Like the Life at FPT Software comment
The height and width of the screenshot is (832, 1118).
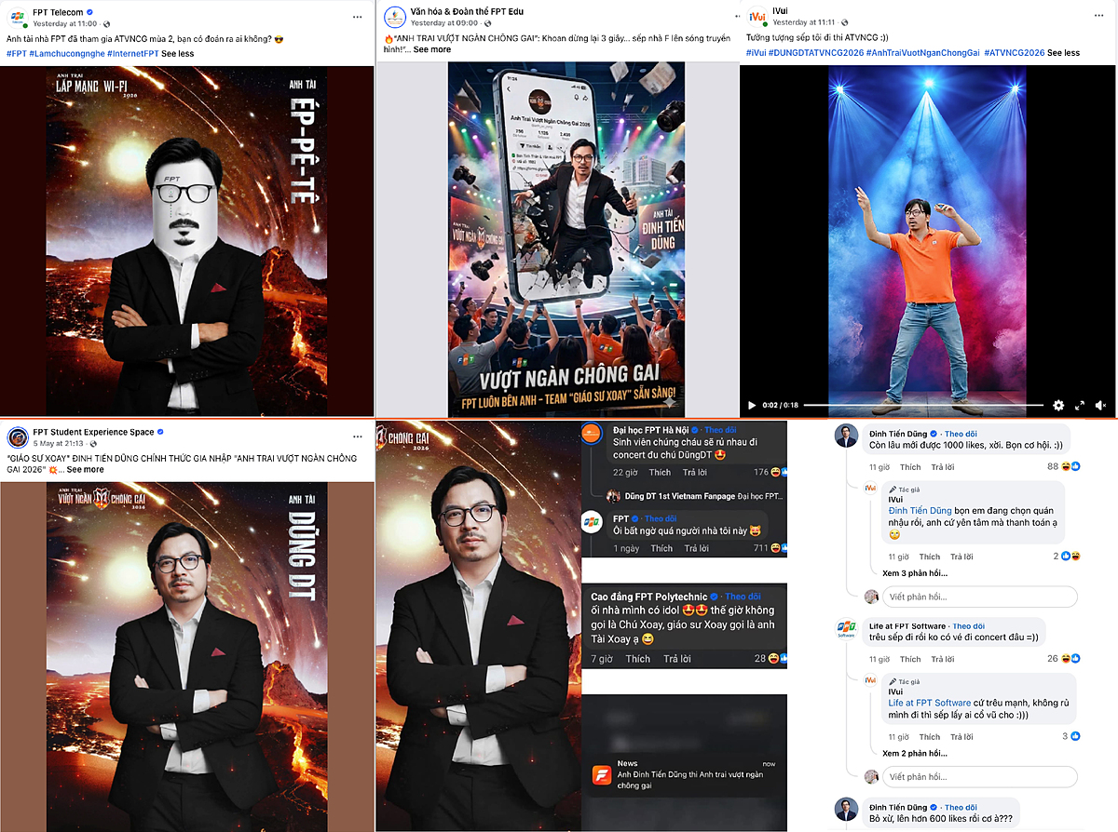click(x=910, y=659)
